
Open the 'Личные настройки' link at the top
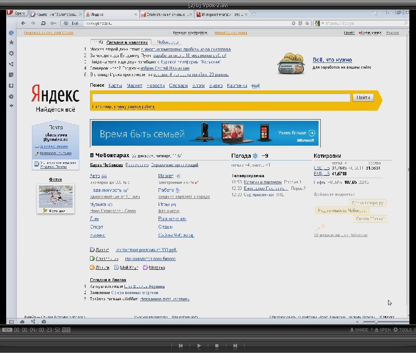tap(190, 33)
